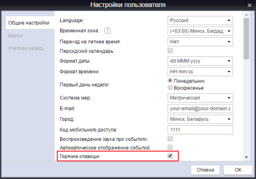This screenshot has width=256, height=179.
Task: Click the time zone help question-mark icon
Action: pos(108,31)
